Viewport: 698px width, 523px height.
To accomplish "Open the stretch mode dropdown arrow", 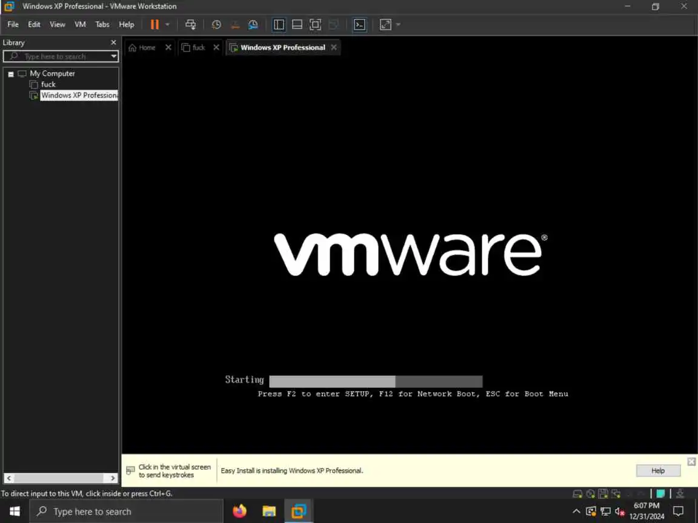I will tap(399, 24).
